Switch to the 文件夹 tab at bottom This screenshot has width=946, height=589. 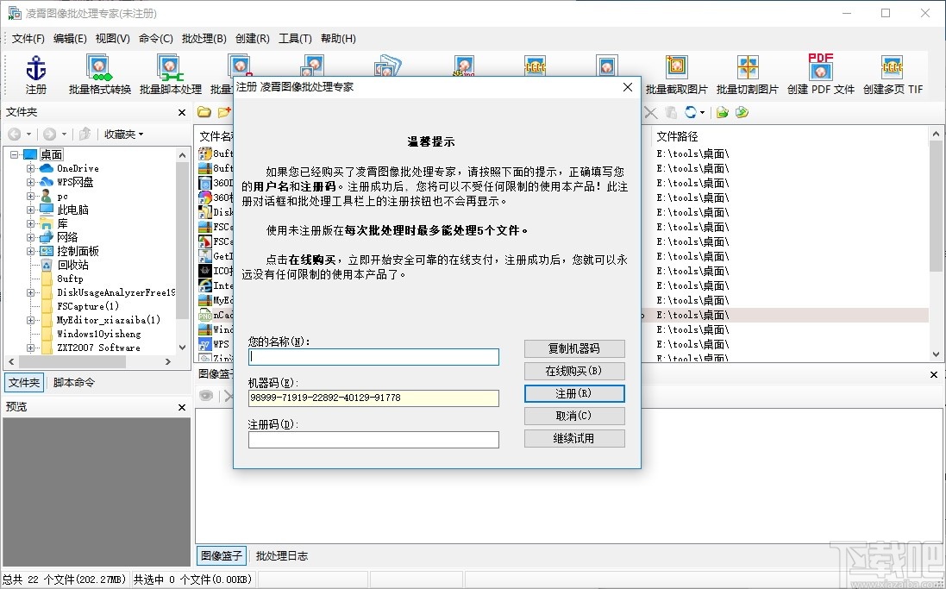[x=24, y=383]
